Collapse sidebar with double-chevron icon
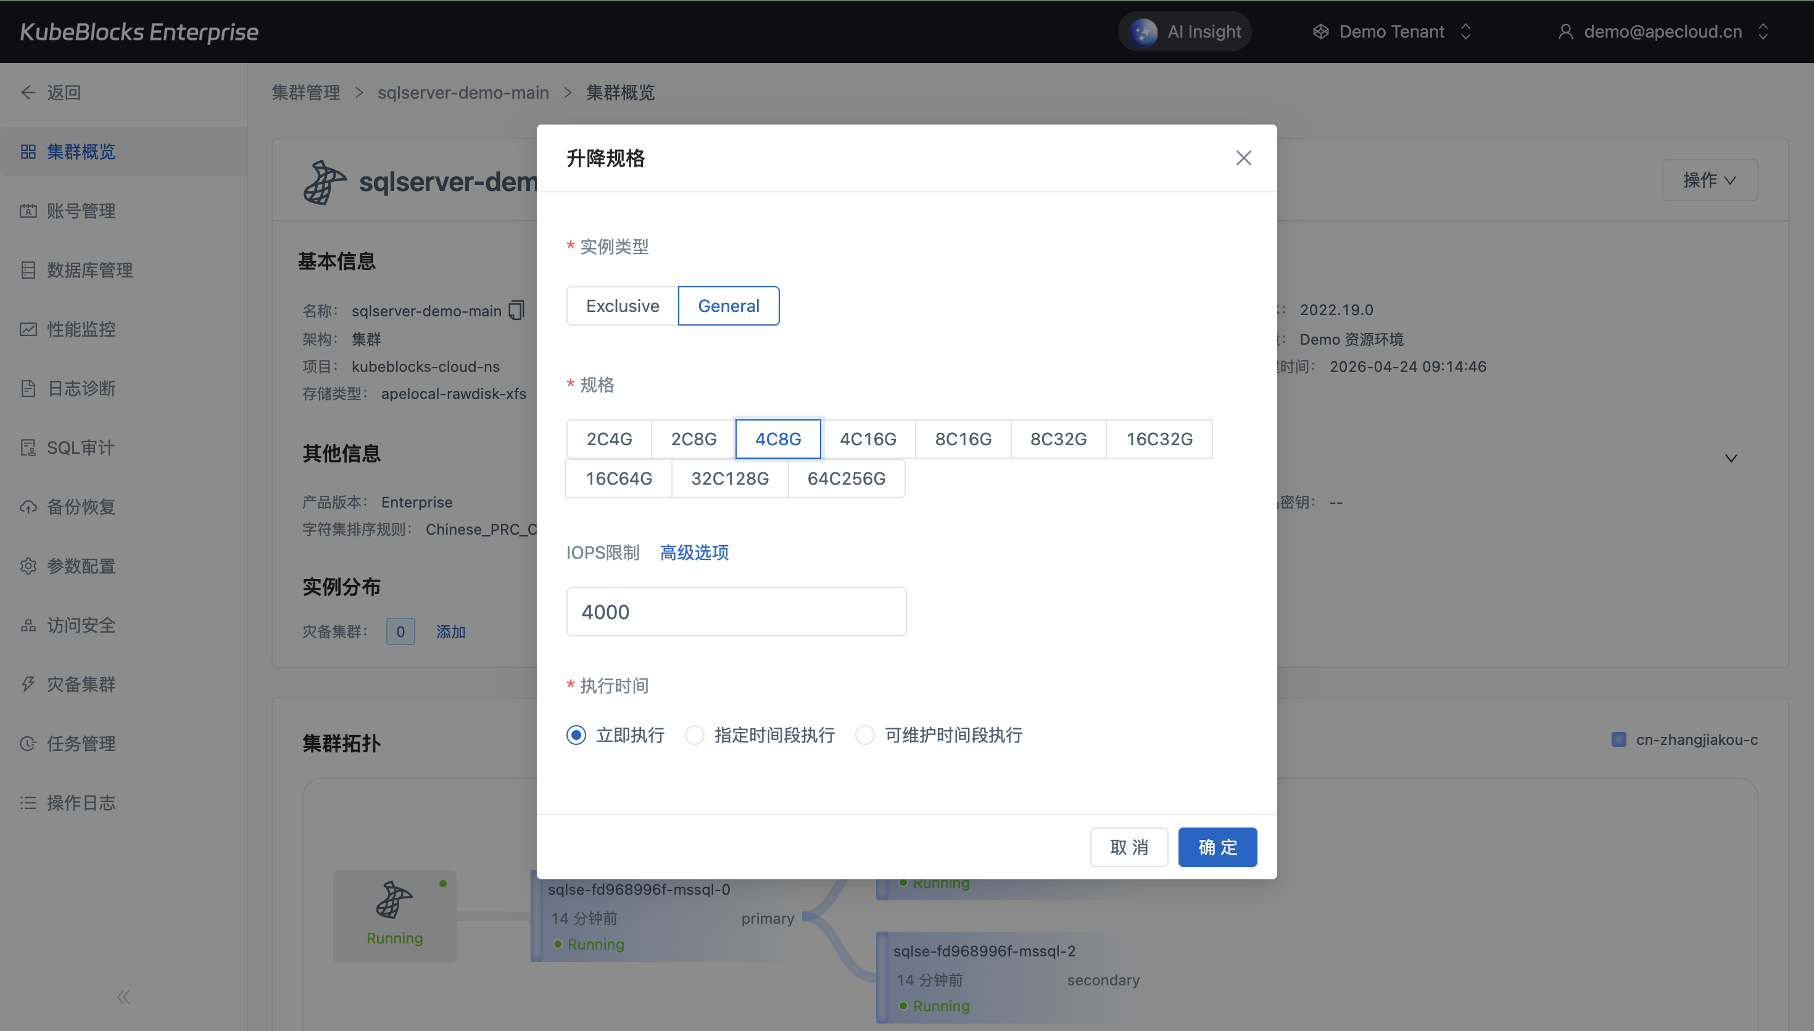 (123, 997)
